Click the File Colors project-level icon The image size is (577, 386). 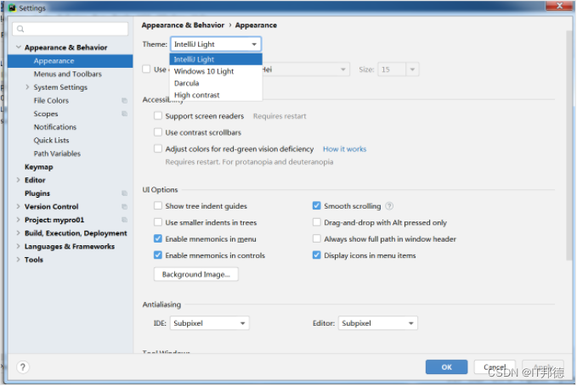(x=124, y=101)
